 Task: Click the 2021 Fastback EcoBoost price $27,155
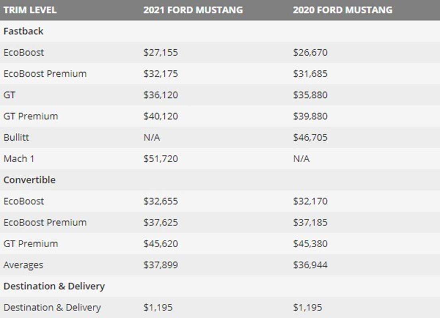161,52
